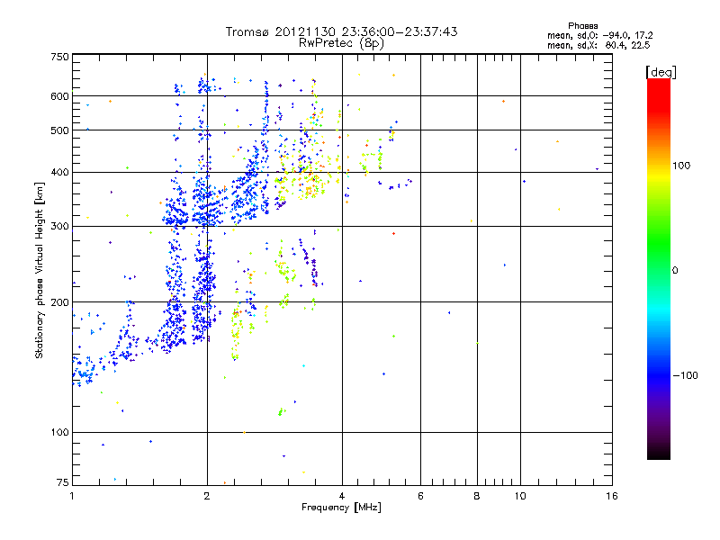Click the y-axis tick '300'
The height and width of the screenshot is (540, 720).
pyautogui.click(x=60, y=227)
